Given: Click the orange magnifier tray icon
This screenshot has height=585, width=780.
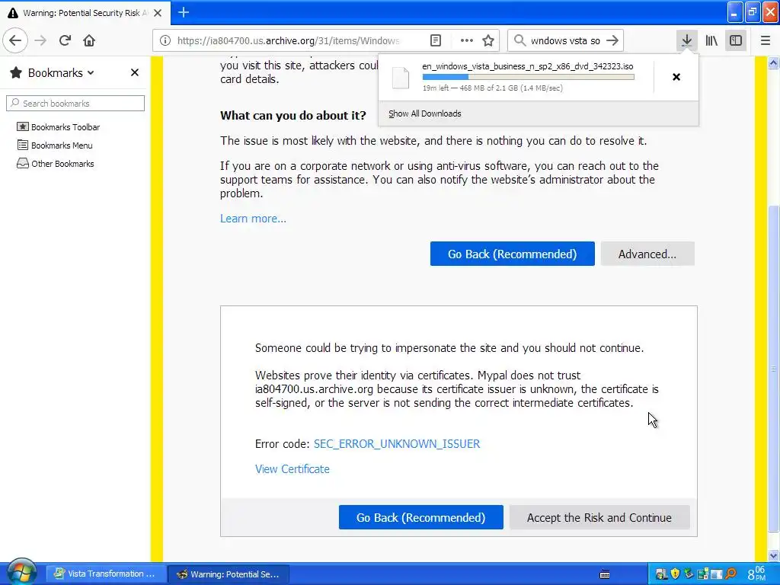Looking at the screenshot, I should coord(730,574).
